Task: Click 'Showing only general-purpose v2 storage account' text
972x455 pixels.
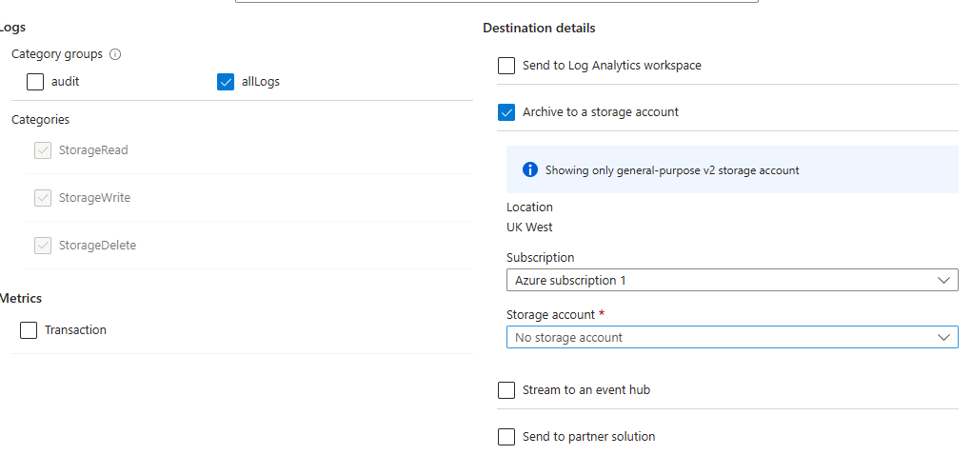Action: [x=672, y=169]
